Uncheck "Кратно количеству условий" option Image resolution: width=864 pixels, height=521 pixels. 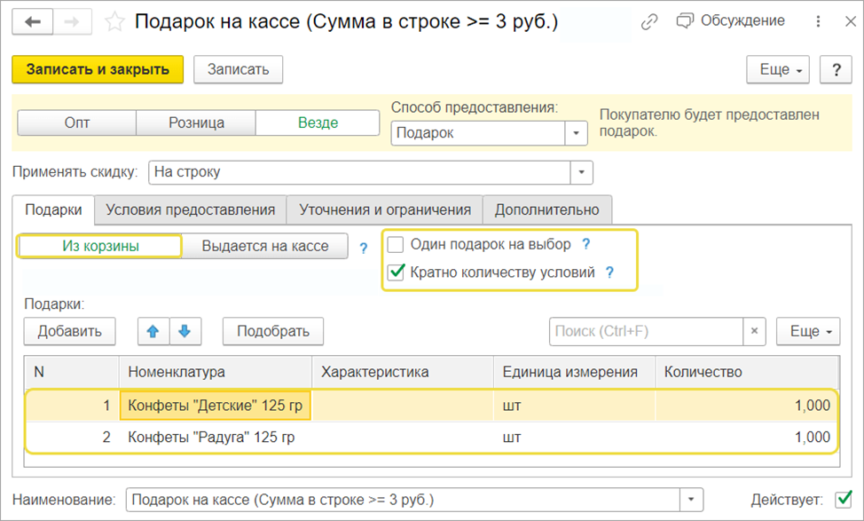click(396, 272)
